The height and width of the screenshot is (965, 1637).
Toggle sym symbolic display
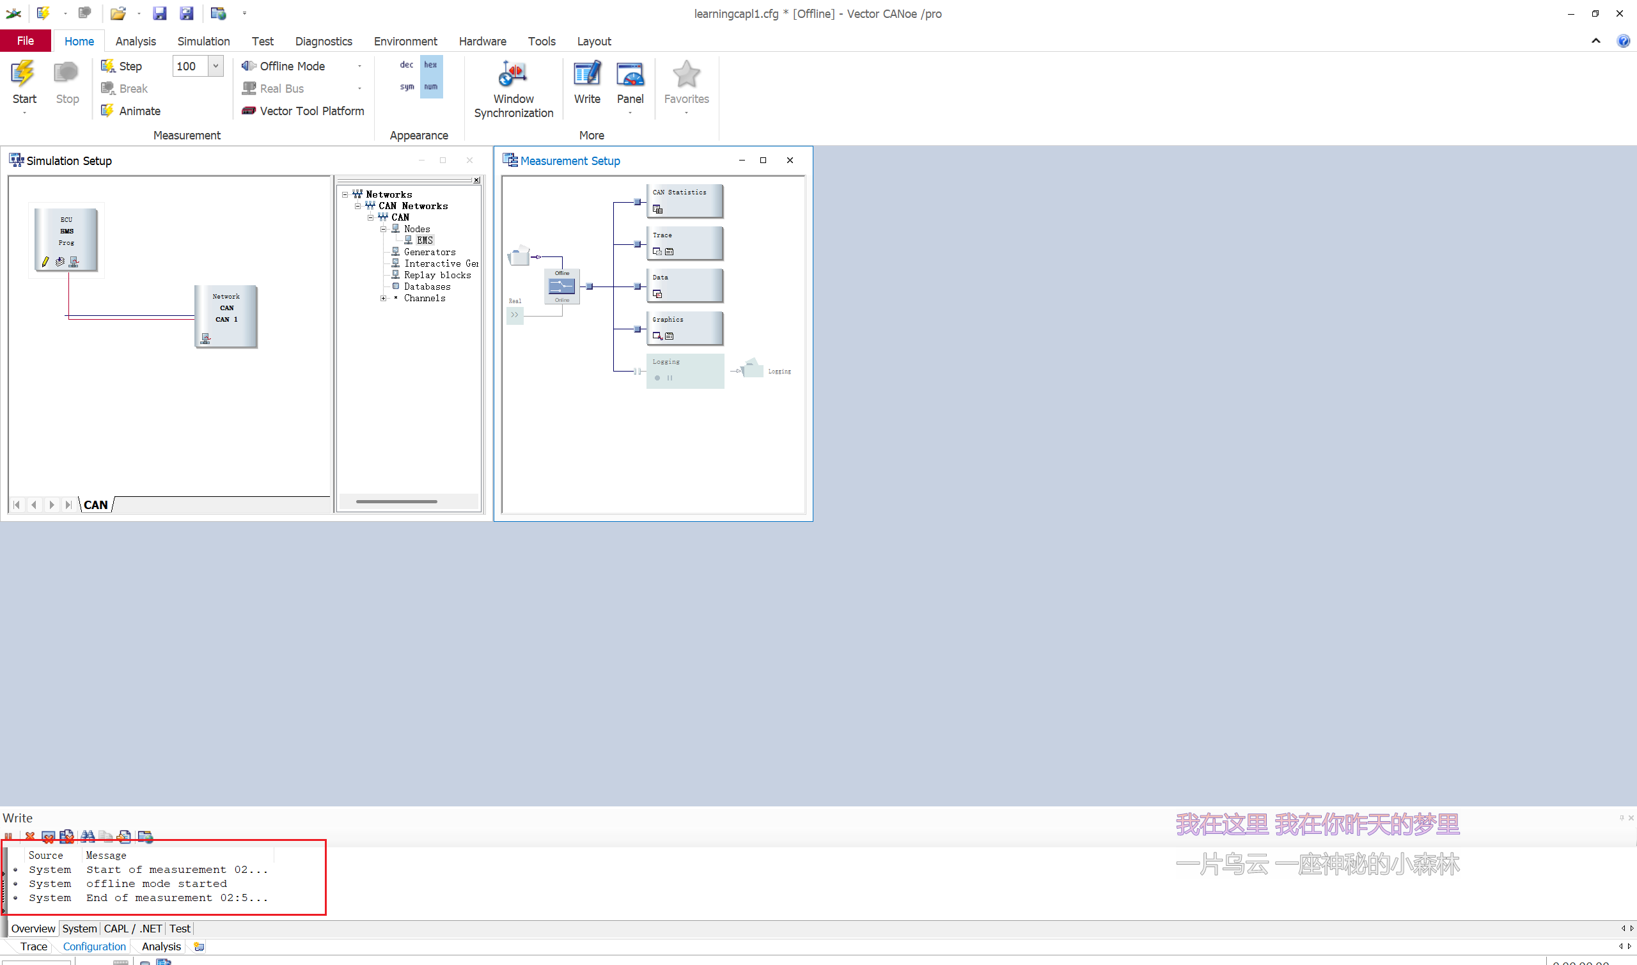[x=406, y=86]
